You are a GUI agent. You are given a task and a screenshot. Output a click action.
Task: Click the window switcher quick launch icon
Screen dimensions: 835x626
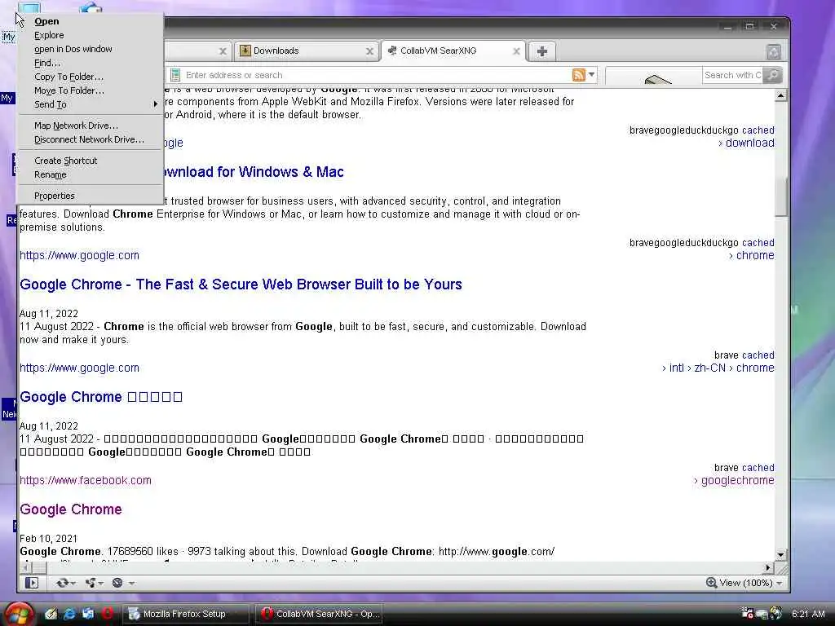(88, 614)
